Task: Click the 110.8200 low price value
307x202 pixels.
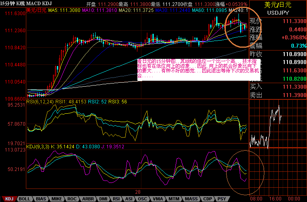Action: 294,79
